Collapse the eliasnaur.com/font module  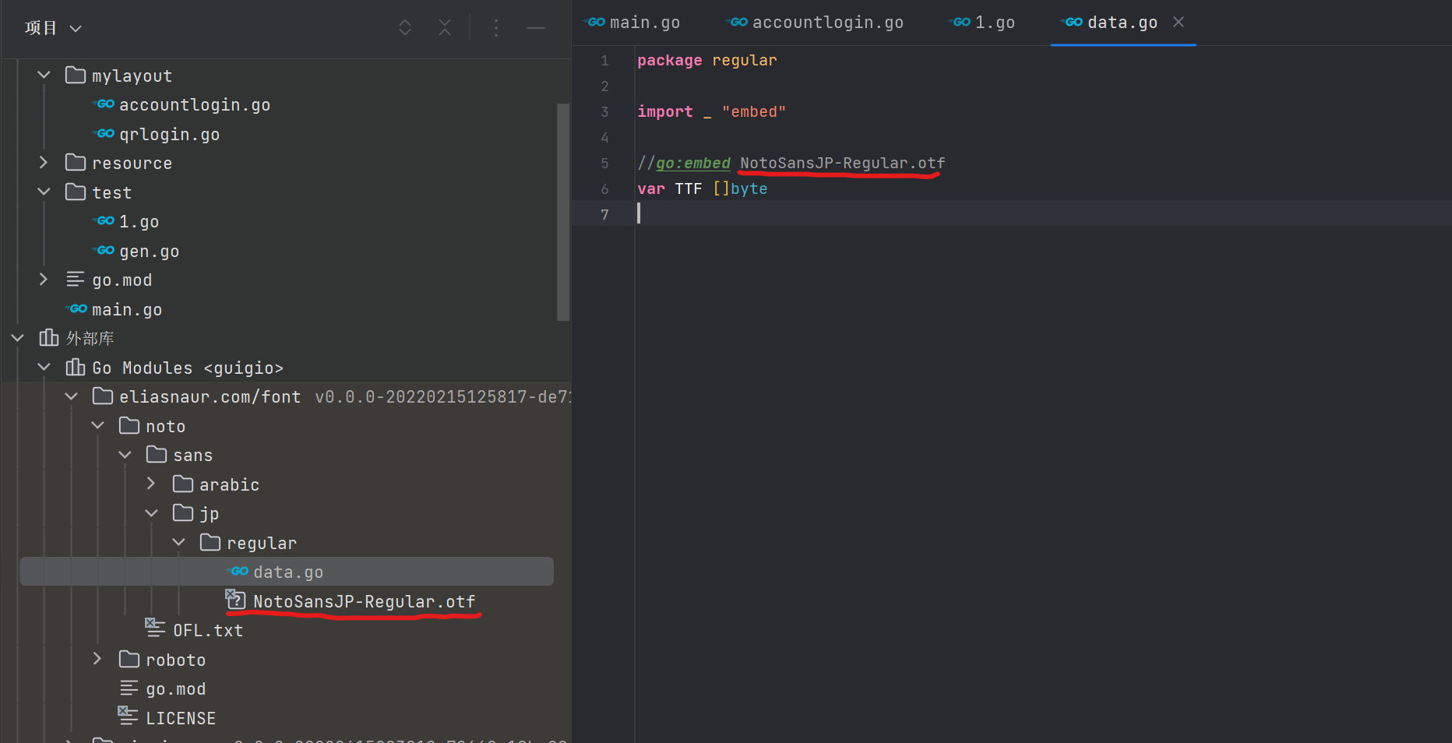71,396
